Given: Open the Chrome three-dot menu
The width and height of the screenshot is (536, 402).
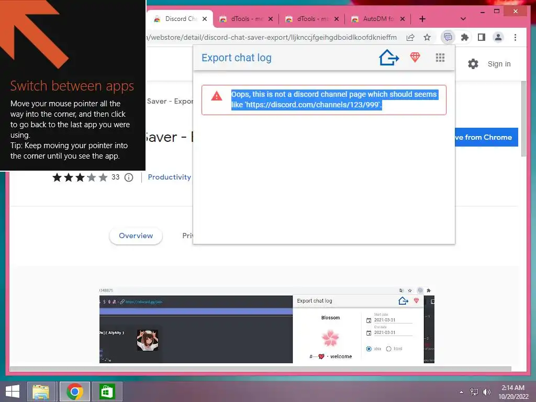Looking at the screenshot, I should click(515, 37).
